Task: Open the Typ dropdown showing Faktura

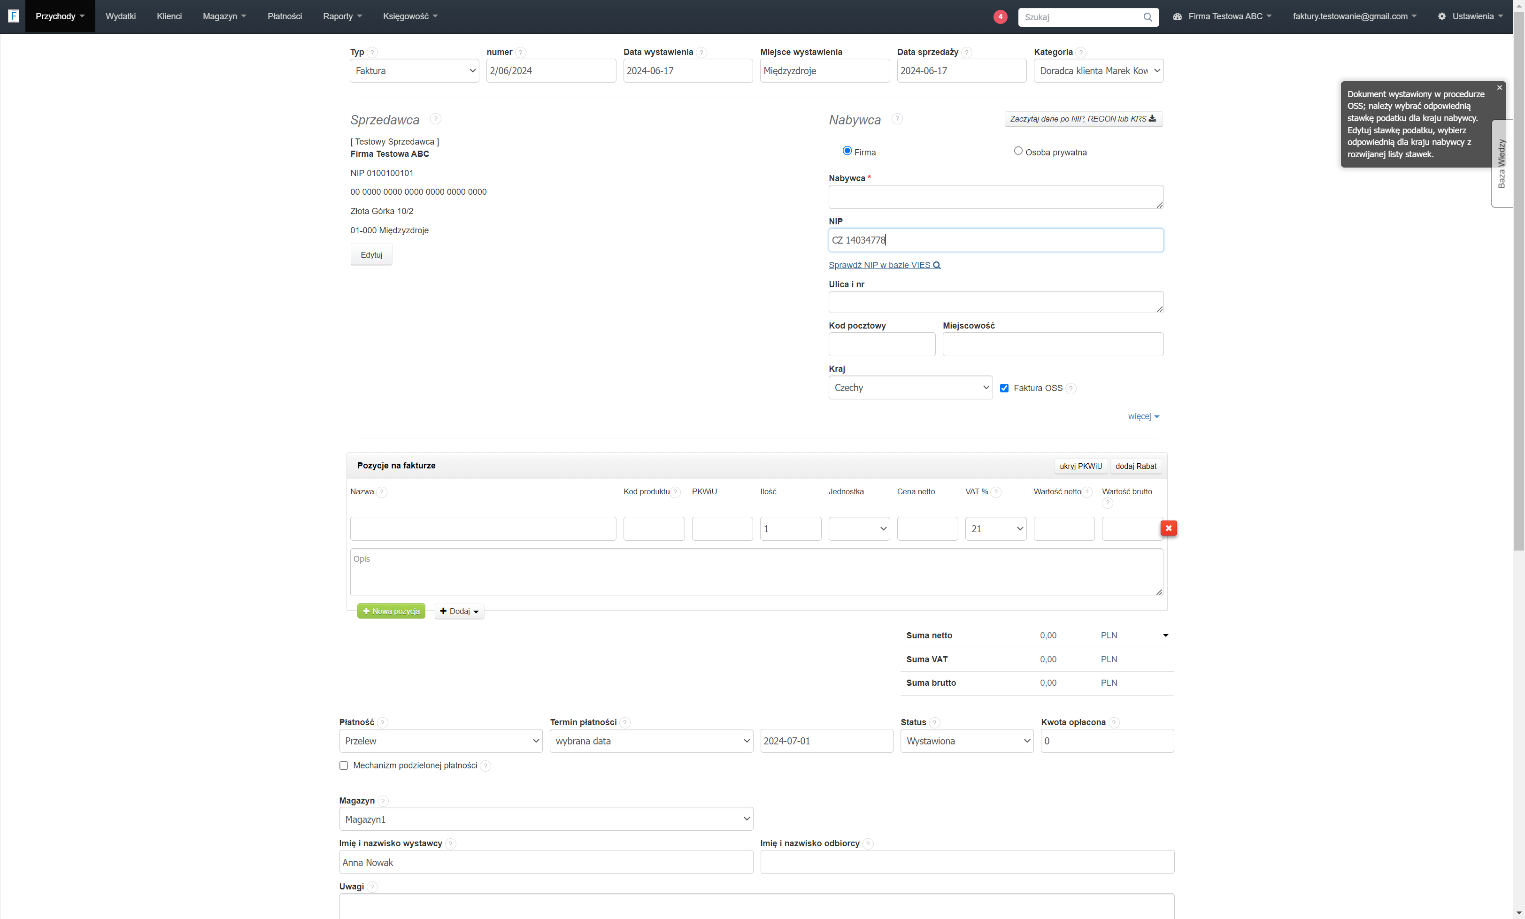Action: (x=414, y=70)
